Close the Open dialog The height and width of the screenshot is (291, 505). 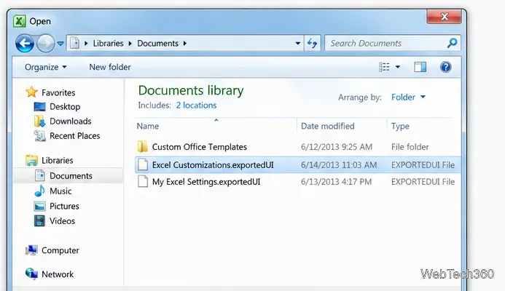pyautogui.click(x=444, y=17)
